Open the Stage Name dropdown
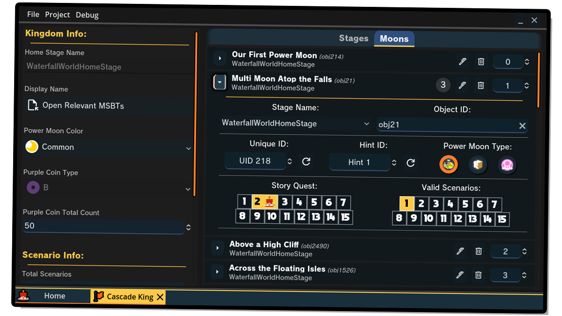This screenshot has width=562, height=316. coord(295,123)
